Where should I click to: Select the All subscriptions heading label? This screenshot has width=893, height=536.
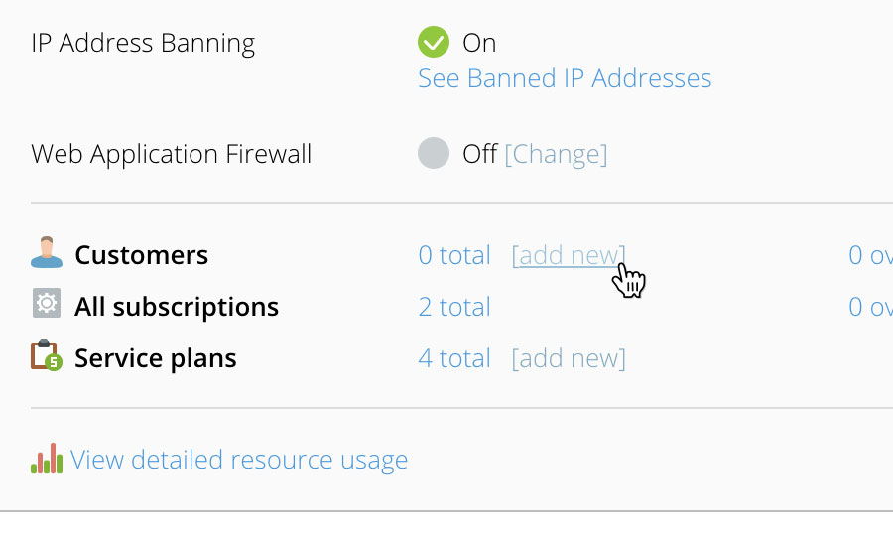[177, 307]
